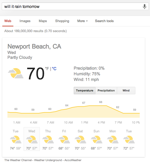Open the AccuWeather source link
Viewport: 150px width, 166px height.
click(73, 160)
